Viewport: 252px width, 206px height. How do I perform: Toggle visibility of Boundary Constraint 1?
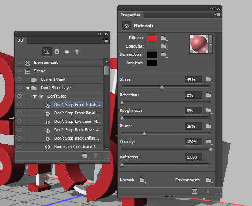click(x=19, y=146)
